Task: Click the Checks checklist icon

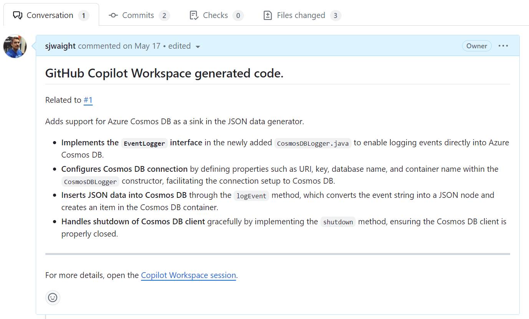Action: click(x=194, y=15)
